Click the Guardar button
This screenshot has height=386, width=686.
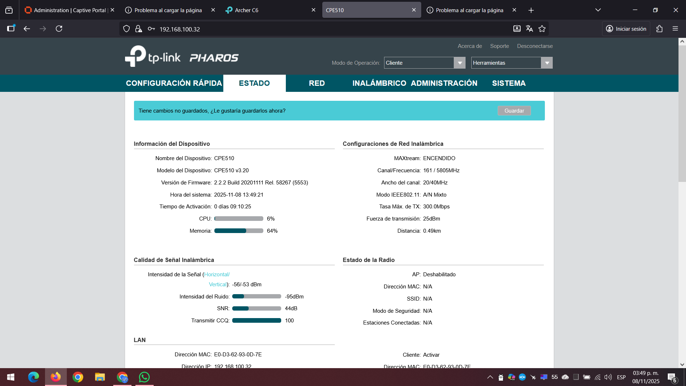[x=514, y=111]
